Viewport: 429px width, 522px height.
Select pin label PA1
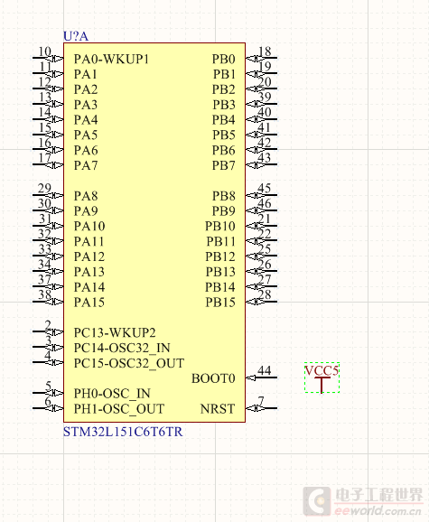tap(85, 74)
